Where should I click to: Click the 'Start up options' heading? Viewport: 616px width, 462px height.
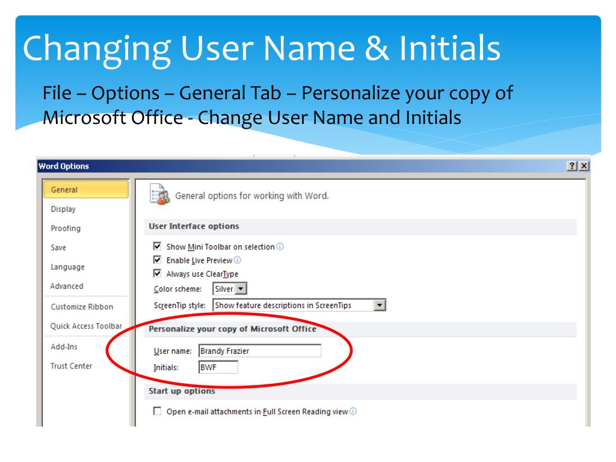pyautogui.click(x=182, y=391)
